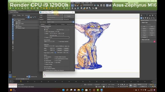
Task: Click the large plus Set Key button
Action: coord(131,86)
